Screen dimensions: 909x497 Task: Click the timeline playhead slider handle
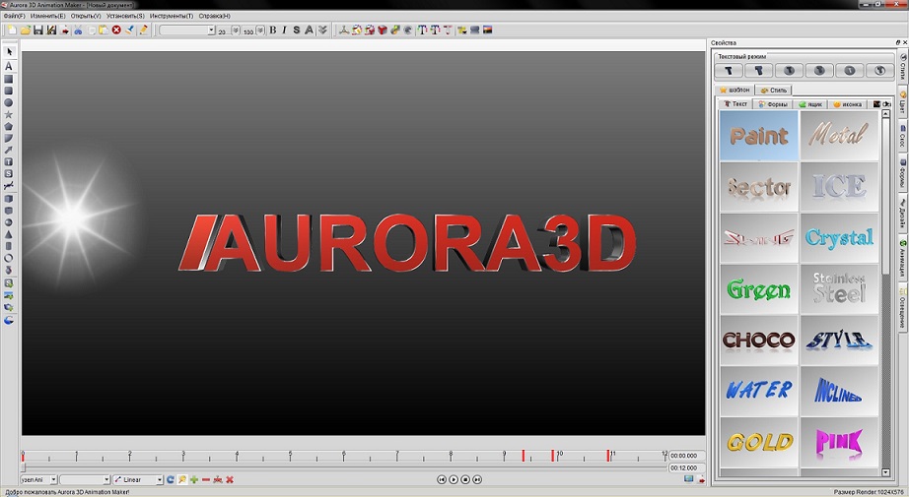pos(24,466)
